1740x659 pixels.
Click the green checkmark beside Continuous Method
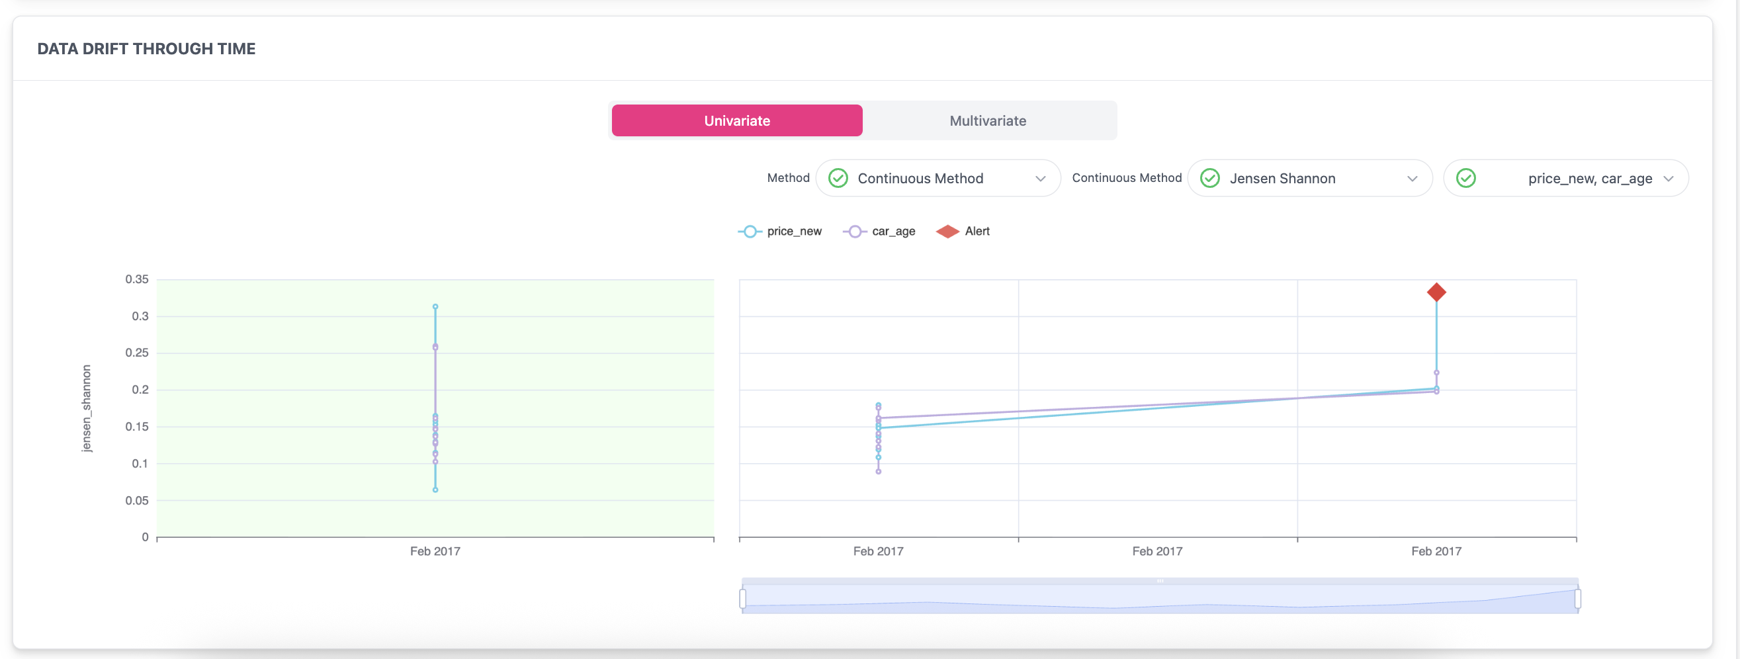click(838, 178)
